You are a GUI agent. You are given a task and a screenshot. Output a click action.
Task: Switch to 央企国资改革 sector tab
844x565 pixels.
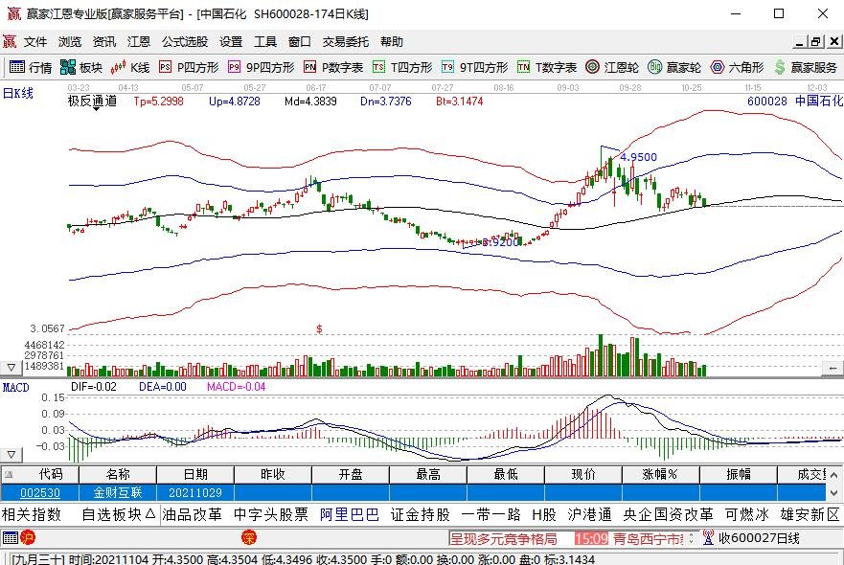point(668,514)
